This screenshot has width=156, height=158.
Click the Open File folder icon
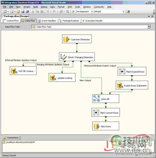pyautogui.click(x=18, y=12)
